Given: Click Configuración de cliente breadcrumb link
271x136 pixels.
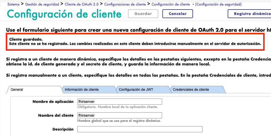Looking at the screenshot, I should pyautogui.click(x=171, y=4).
